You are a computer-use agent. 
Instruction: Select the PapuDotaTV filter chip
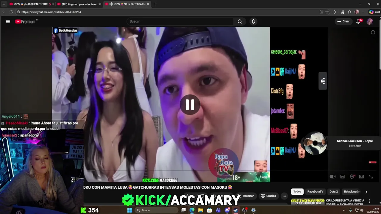315,191
